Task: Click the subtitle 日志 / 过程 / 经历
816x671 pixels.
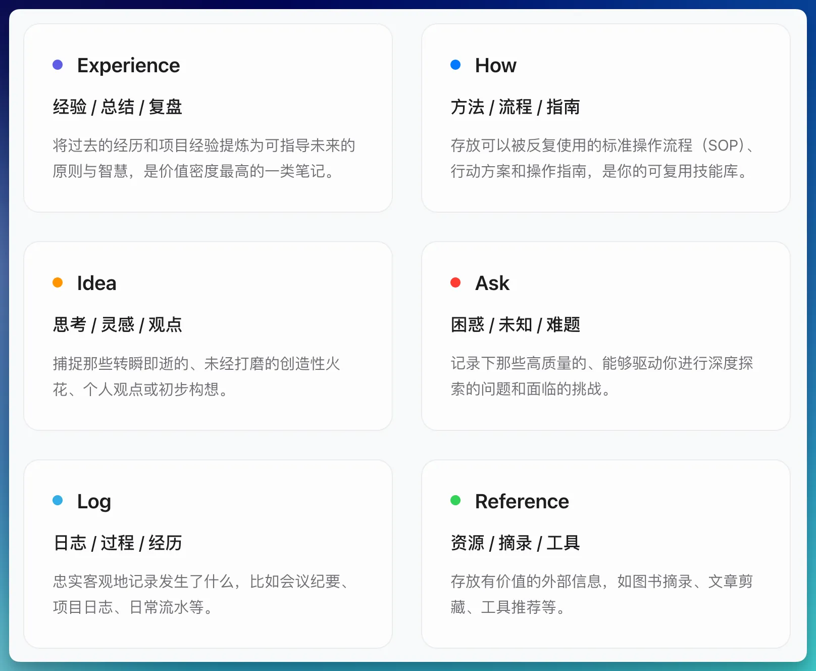Action: 117,543
